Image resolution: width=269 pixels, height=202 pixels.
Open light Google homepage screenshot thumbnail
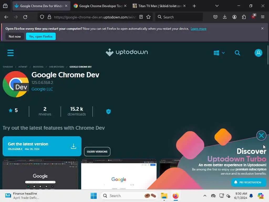[119, 174]
